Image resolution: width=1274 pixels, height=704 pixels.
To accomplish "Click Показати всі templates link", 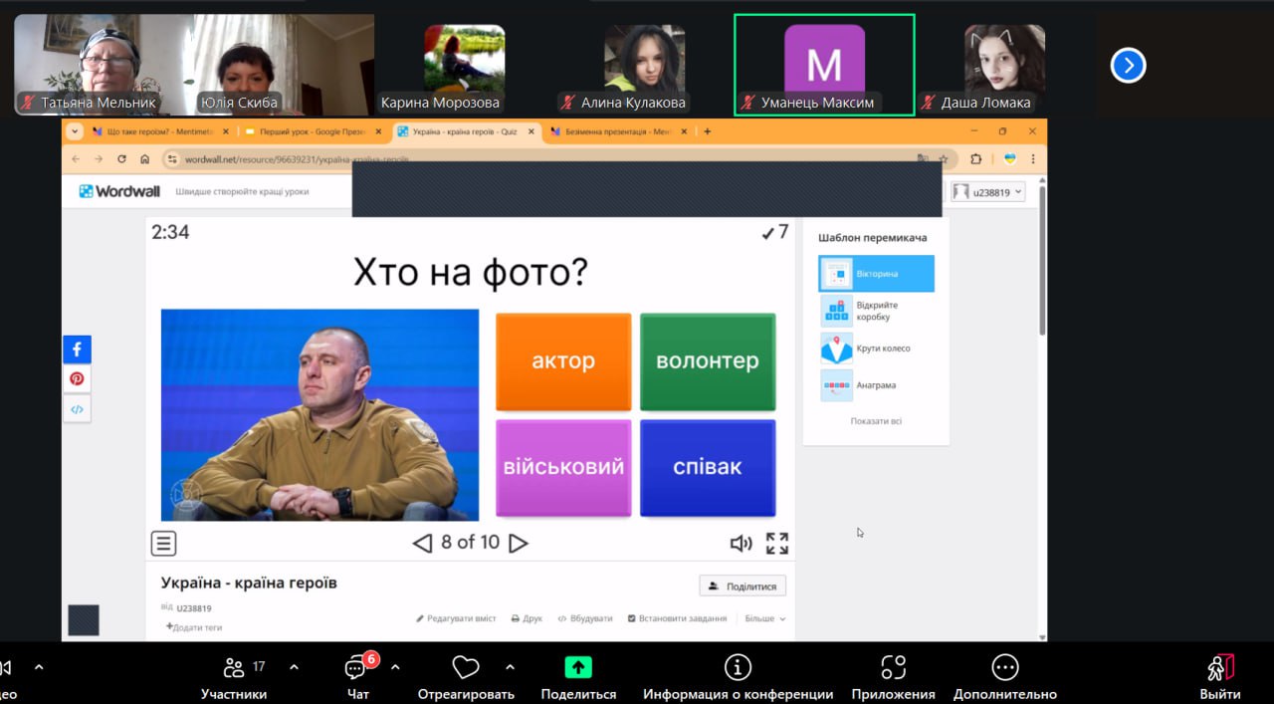I will [876, 421].
